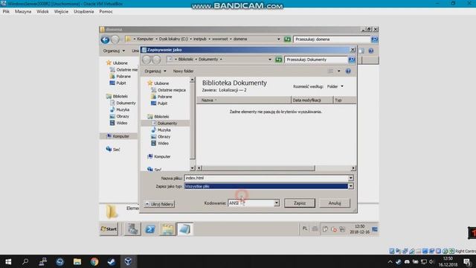Viewport: 476px width, 268px height.
Task: Select Obrazy in save dialog tree
Action: click(x=161, y=136)
